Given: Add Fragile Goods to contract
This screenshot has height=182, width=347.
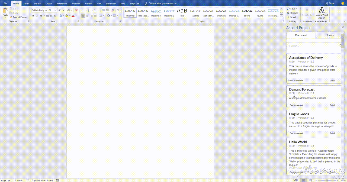Looking at the screenshot, I should coord(295,133).
